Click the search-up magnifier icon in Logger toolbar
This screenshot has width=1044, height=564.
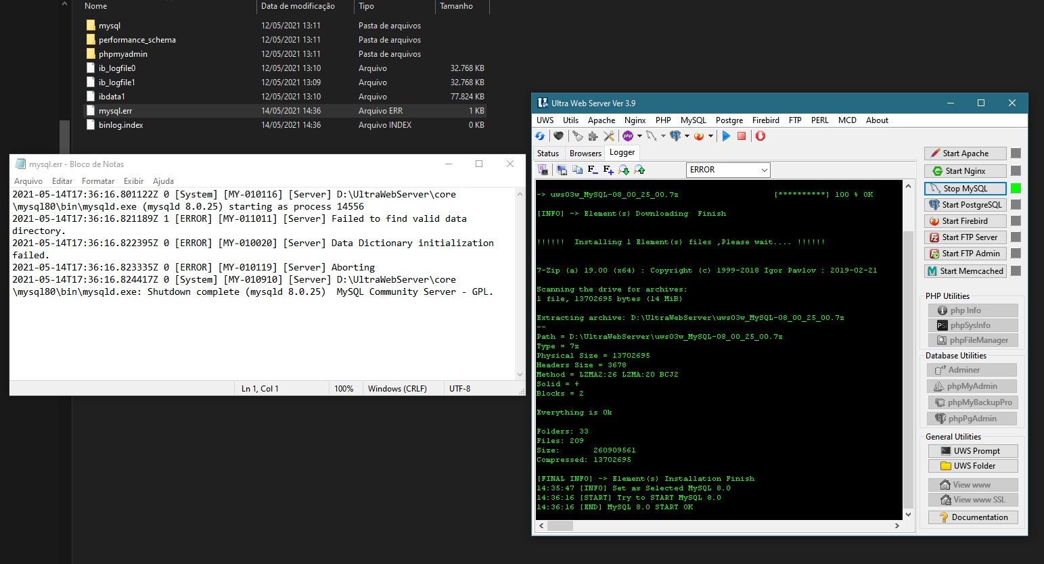(639, 170)
